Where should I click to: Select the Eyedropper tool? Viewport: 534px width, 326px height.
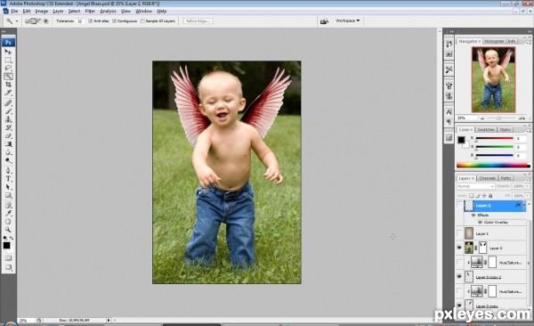(8, 214)
